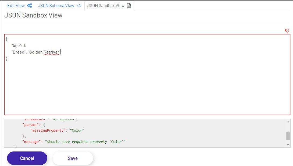The height and width of the screenshot is (166, 293).
Task: Click the error output scrollbar thumb
Action: [x=288, y=136]
